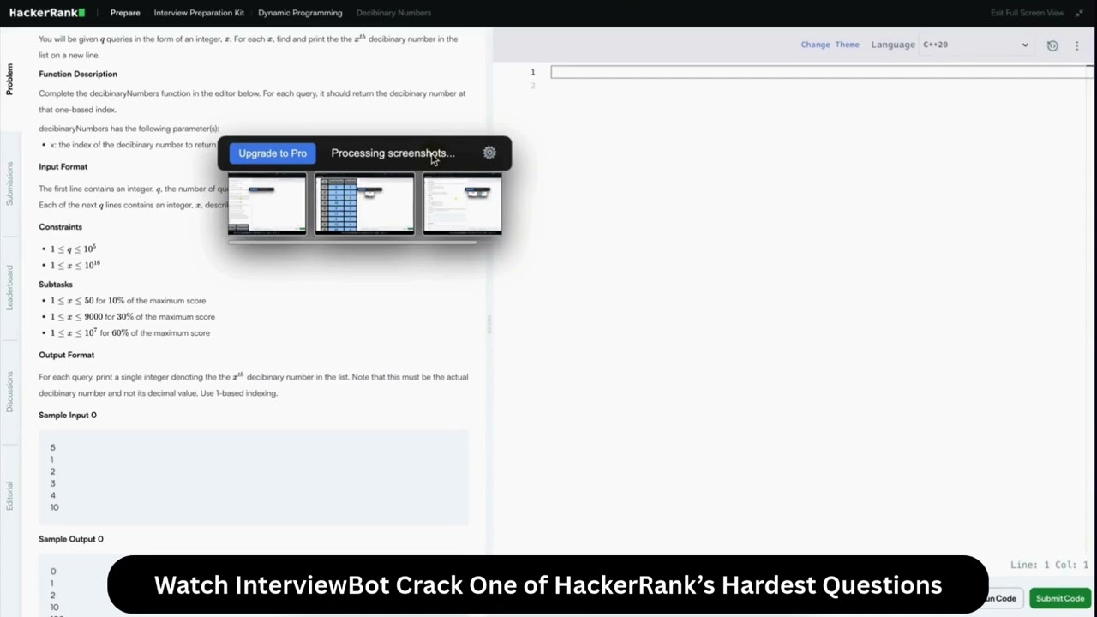Click the '9000 for 30%' subtask line
Screen dimensions: 1097x617
pos(132,317)
